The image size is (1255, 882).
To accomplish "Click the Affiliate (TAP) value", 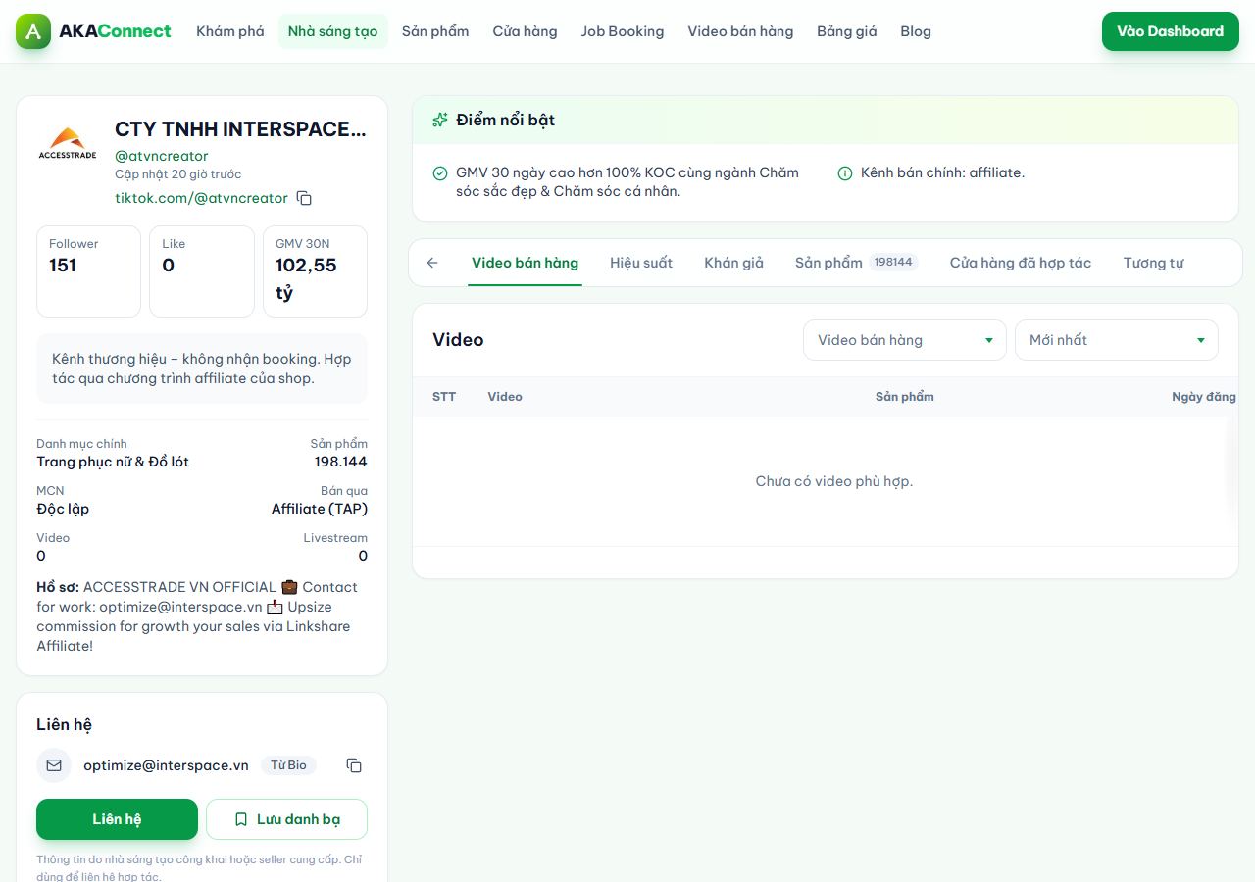I will (x=320, y=509).
